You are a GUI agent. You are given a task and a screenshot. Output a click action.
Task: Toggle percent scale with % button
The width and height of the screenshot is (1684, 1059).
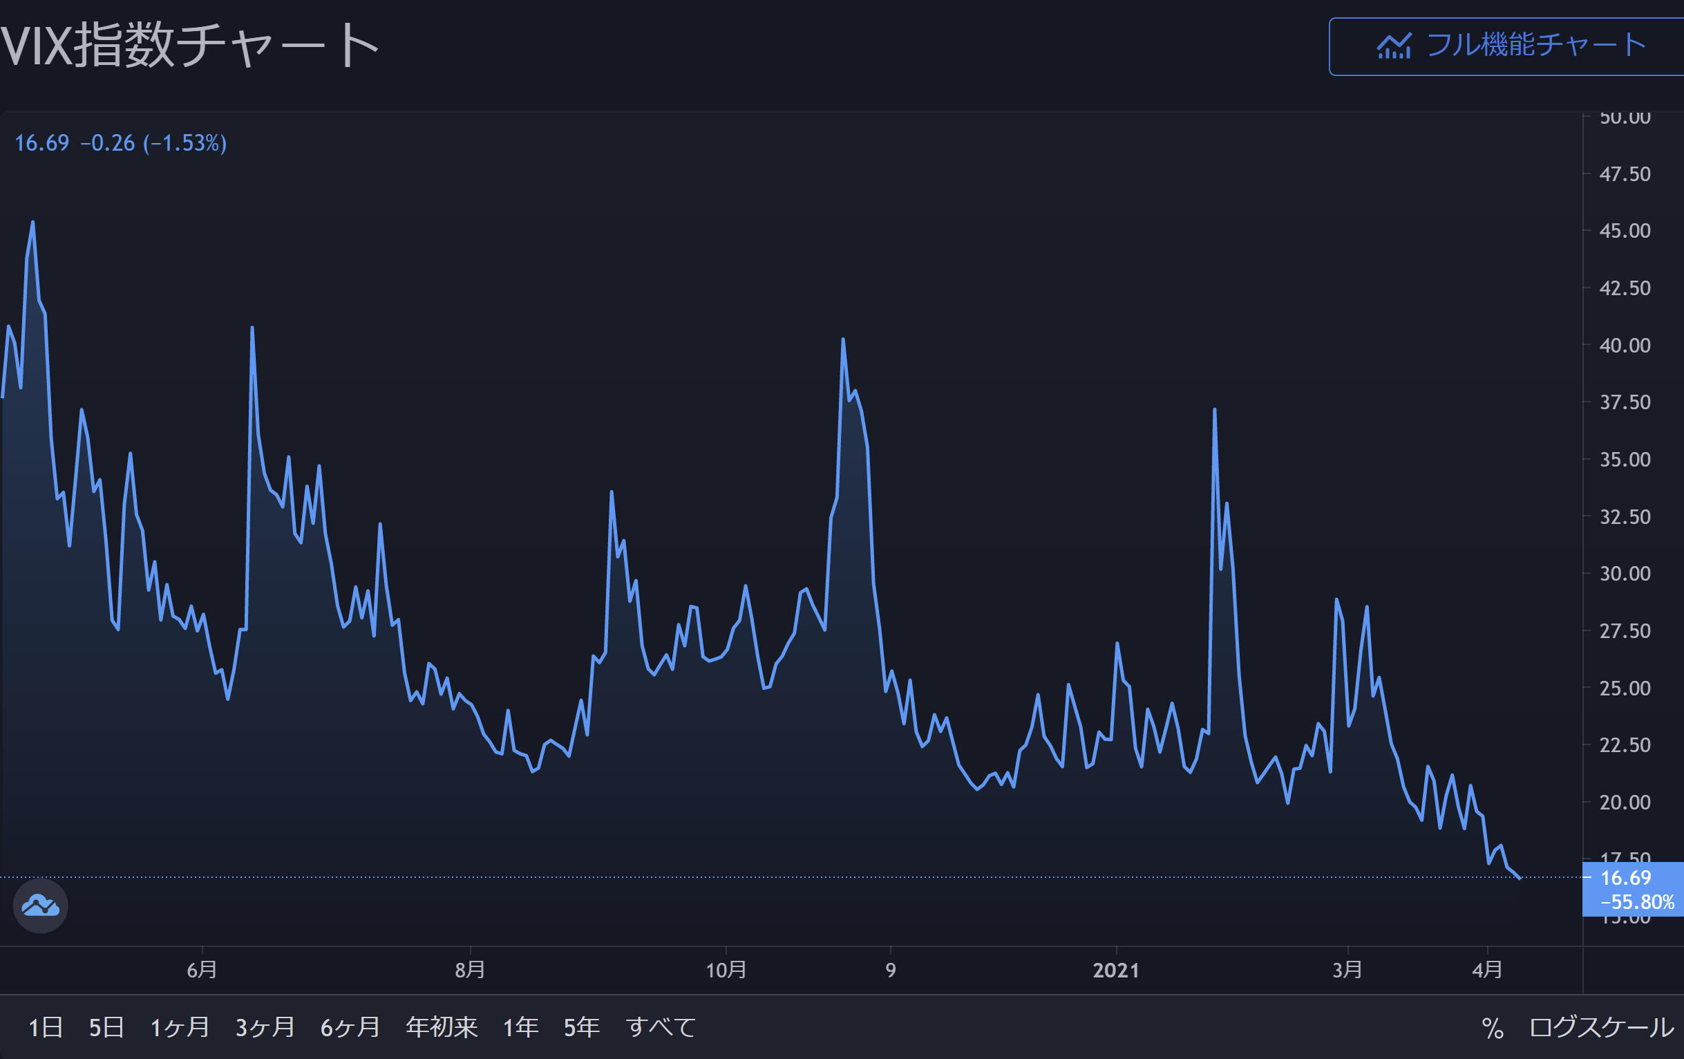(x=1493, y=1028)
